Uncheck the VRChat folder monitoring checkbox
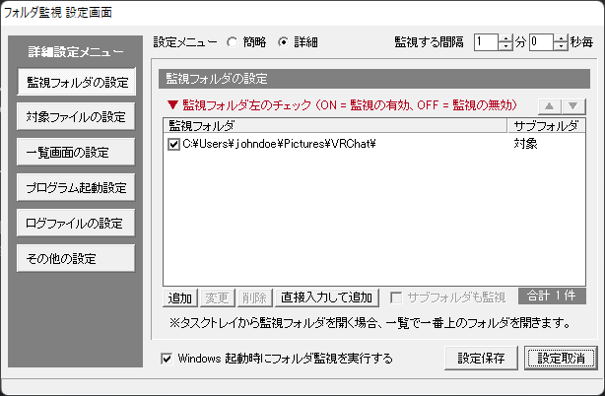 tap(173, 144)
